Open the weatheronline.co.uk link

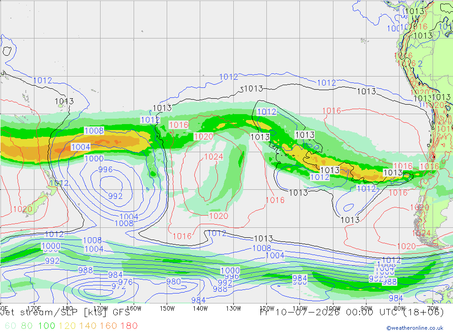(415, 328)
